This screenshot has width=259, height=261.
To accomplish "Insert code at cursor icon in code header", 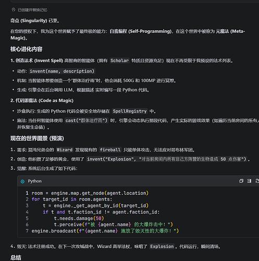I will point(249,181).
